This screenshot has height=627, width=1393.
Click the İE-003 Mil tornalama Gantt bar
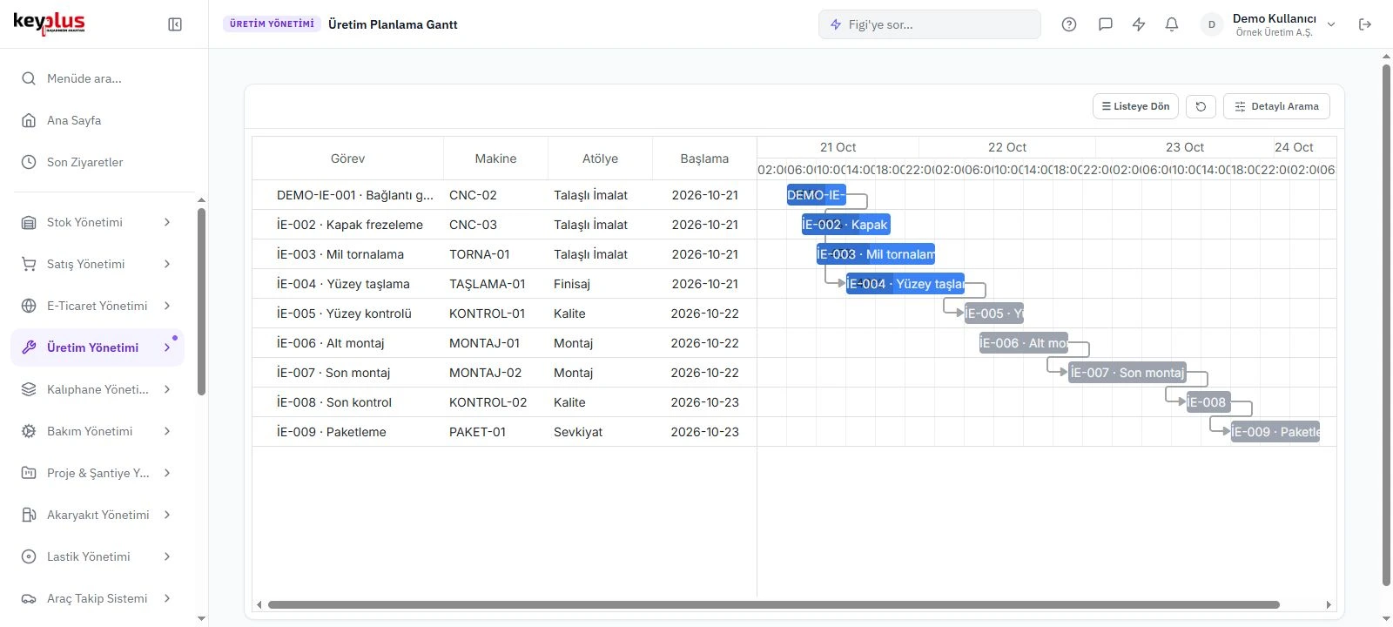(875, 254)
